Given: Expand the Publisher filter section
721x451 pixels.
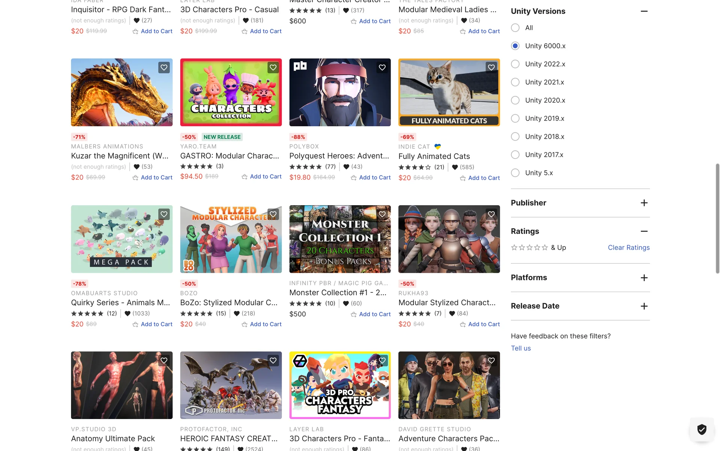Looking at the screenshot, I should (x=644, y=203).
